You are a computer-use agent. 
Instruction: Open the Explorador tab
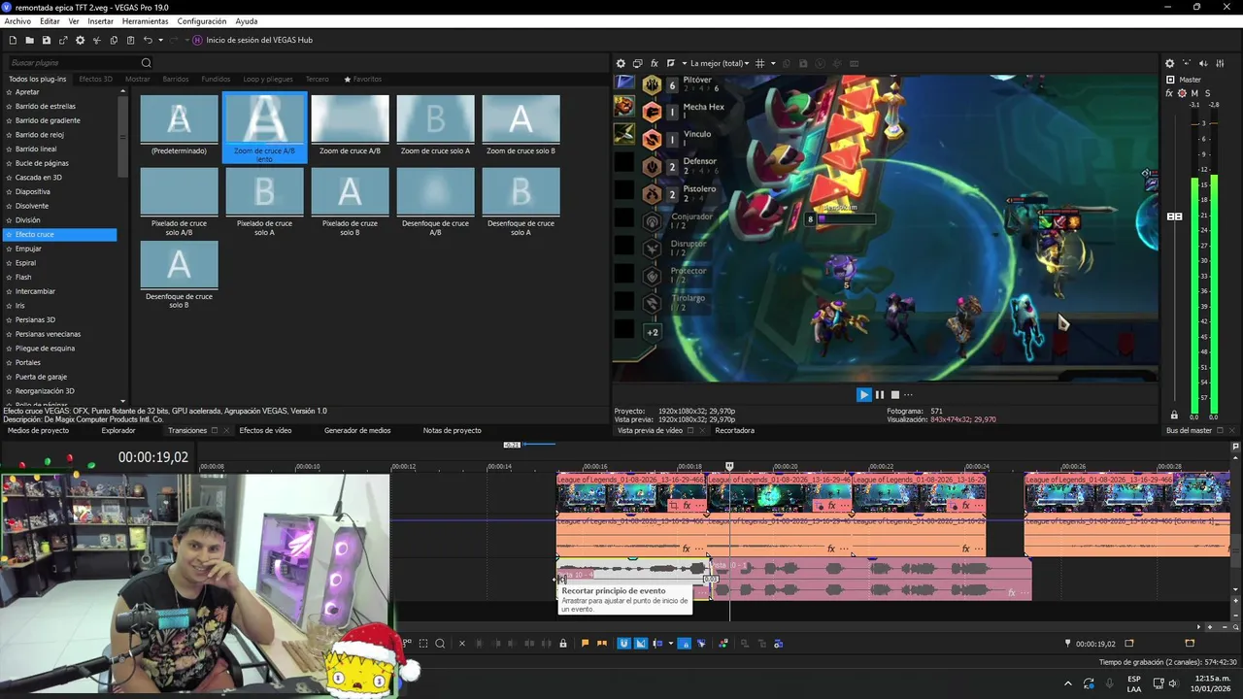tap(118, 430)
